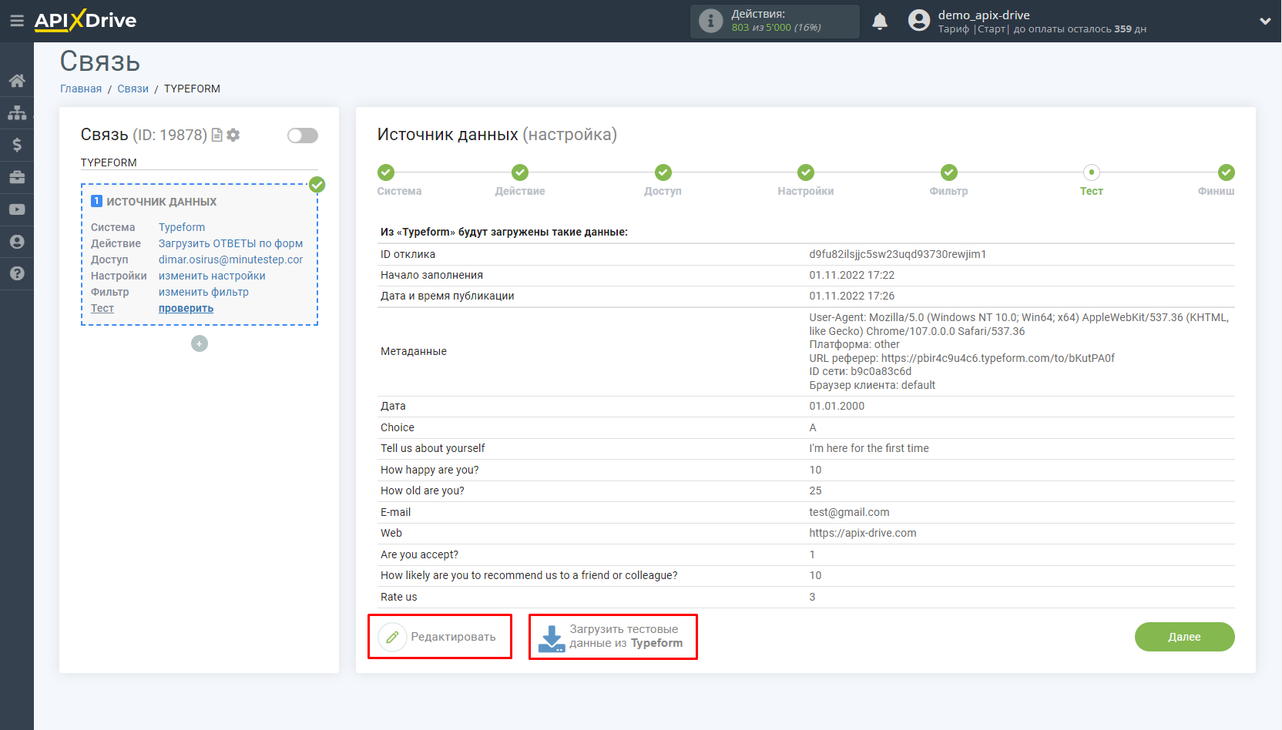Viewport: 1282px width, 730px height.
Task: Click the ИСТОЧНИК ДАННЫХ block header
Action: (162, 202)
